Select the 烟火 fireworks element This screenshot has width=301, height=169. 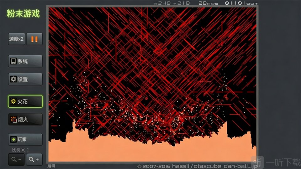(25, 119)
